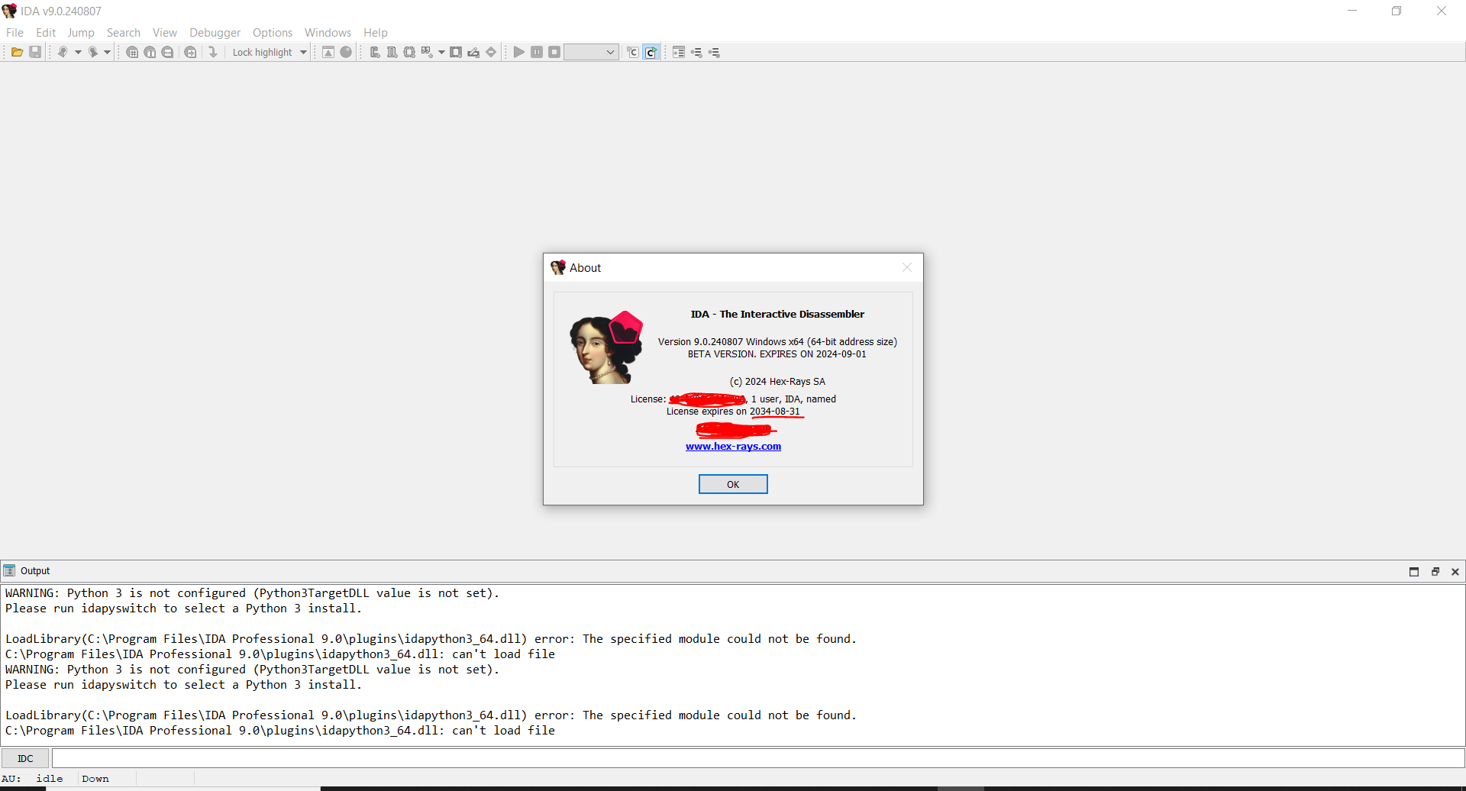Viewport: 1466px width, 791px height.
Task: Click the pencil edit toolbar icon
Action: tap(473, 52)
